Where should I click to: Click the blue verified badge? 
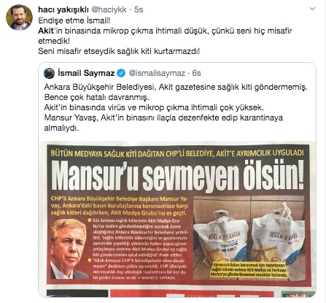121,73
